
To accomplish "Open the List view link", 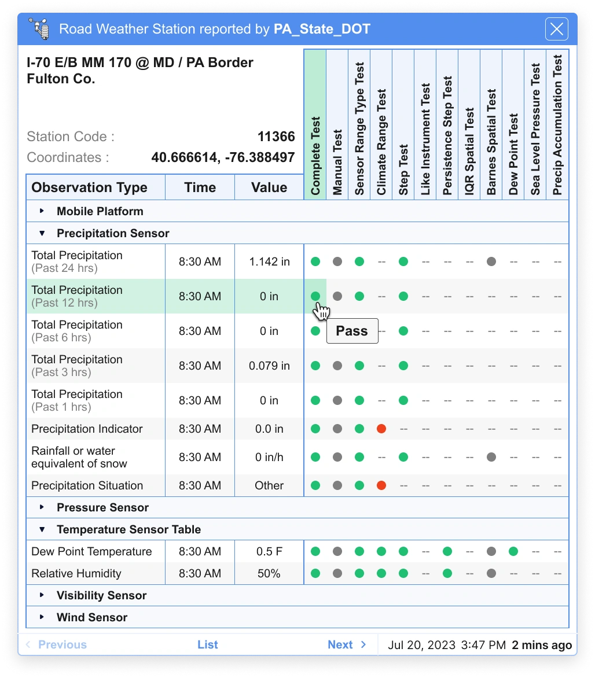I will 208,644.
